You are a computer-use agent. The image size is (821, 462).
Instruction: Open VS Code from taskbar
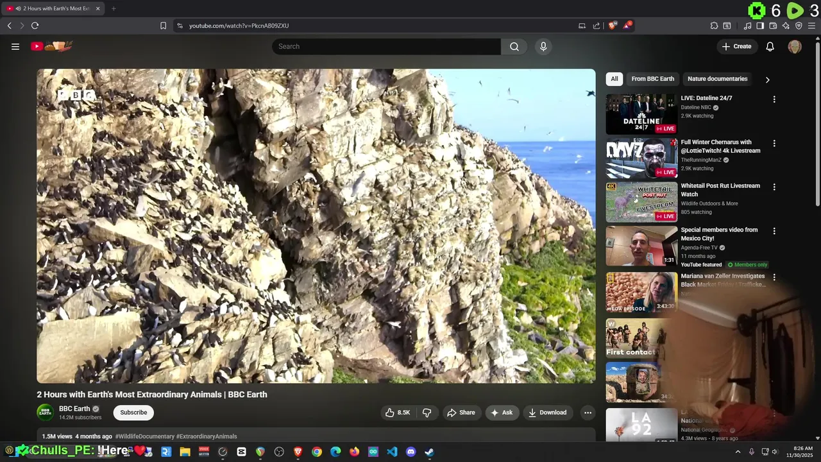click(392, 452)
